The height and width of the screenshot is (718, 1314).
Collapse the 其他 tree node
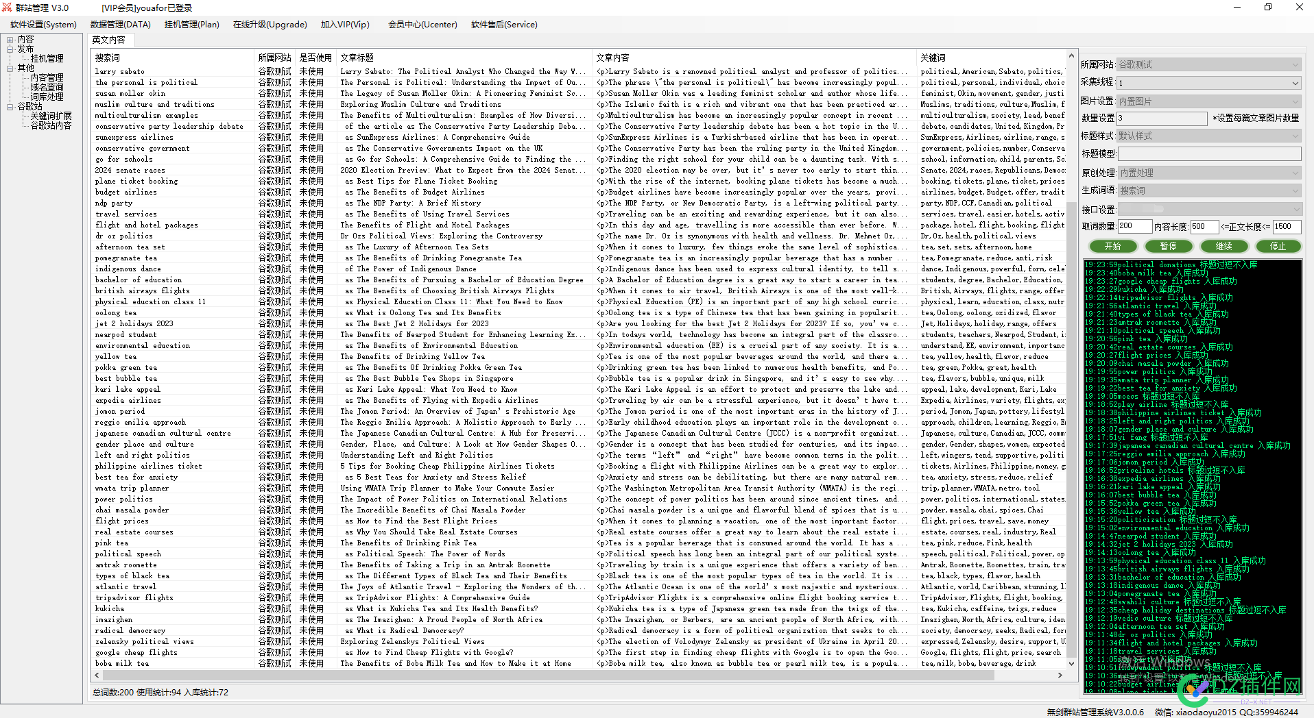(x=10, y=69)
